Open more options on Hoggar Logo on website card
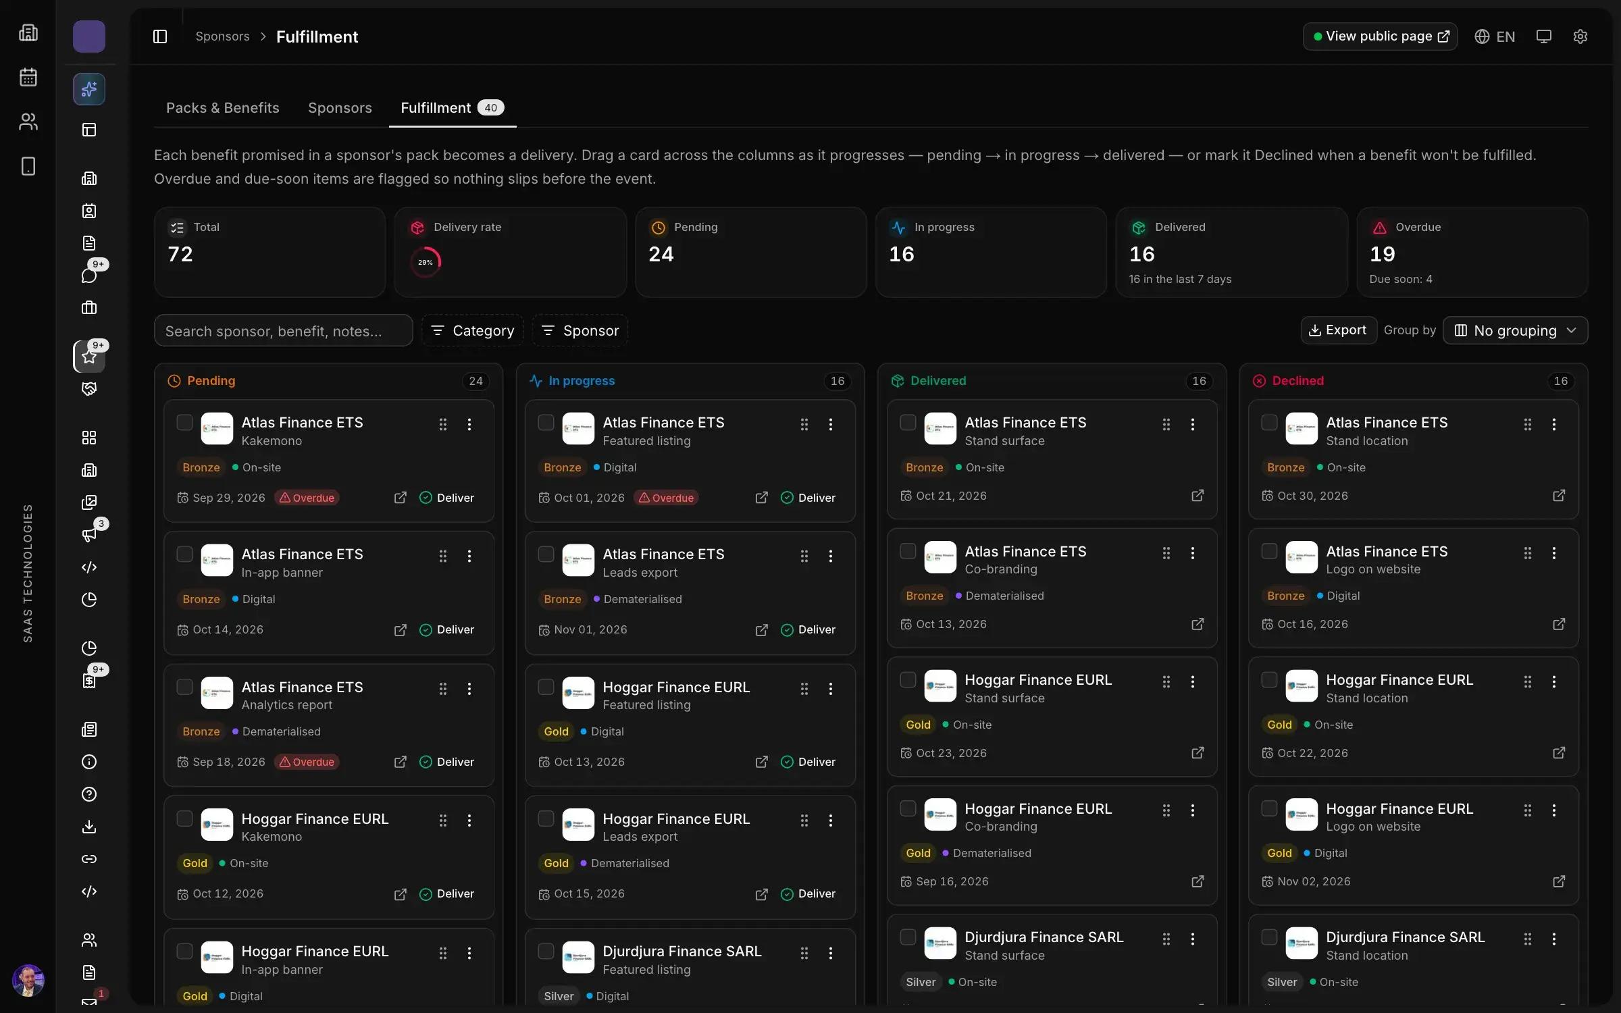 tap(1554, 810)
